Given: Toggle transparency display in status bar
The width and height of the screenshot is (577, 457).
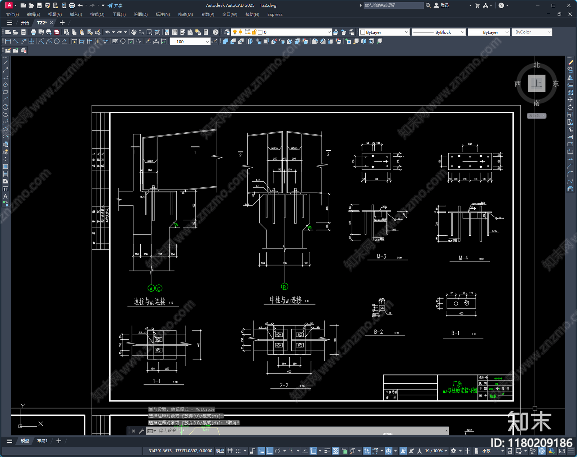Looking at the screenshot, I should [335, 451].
